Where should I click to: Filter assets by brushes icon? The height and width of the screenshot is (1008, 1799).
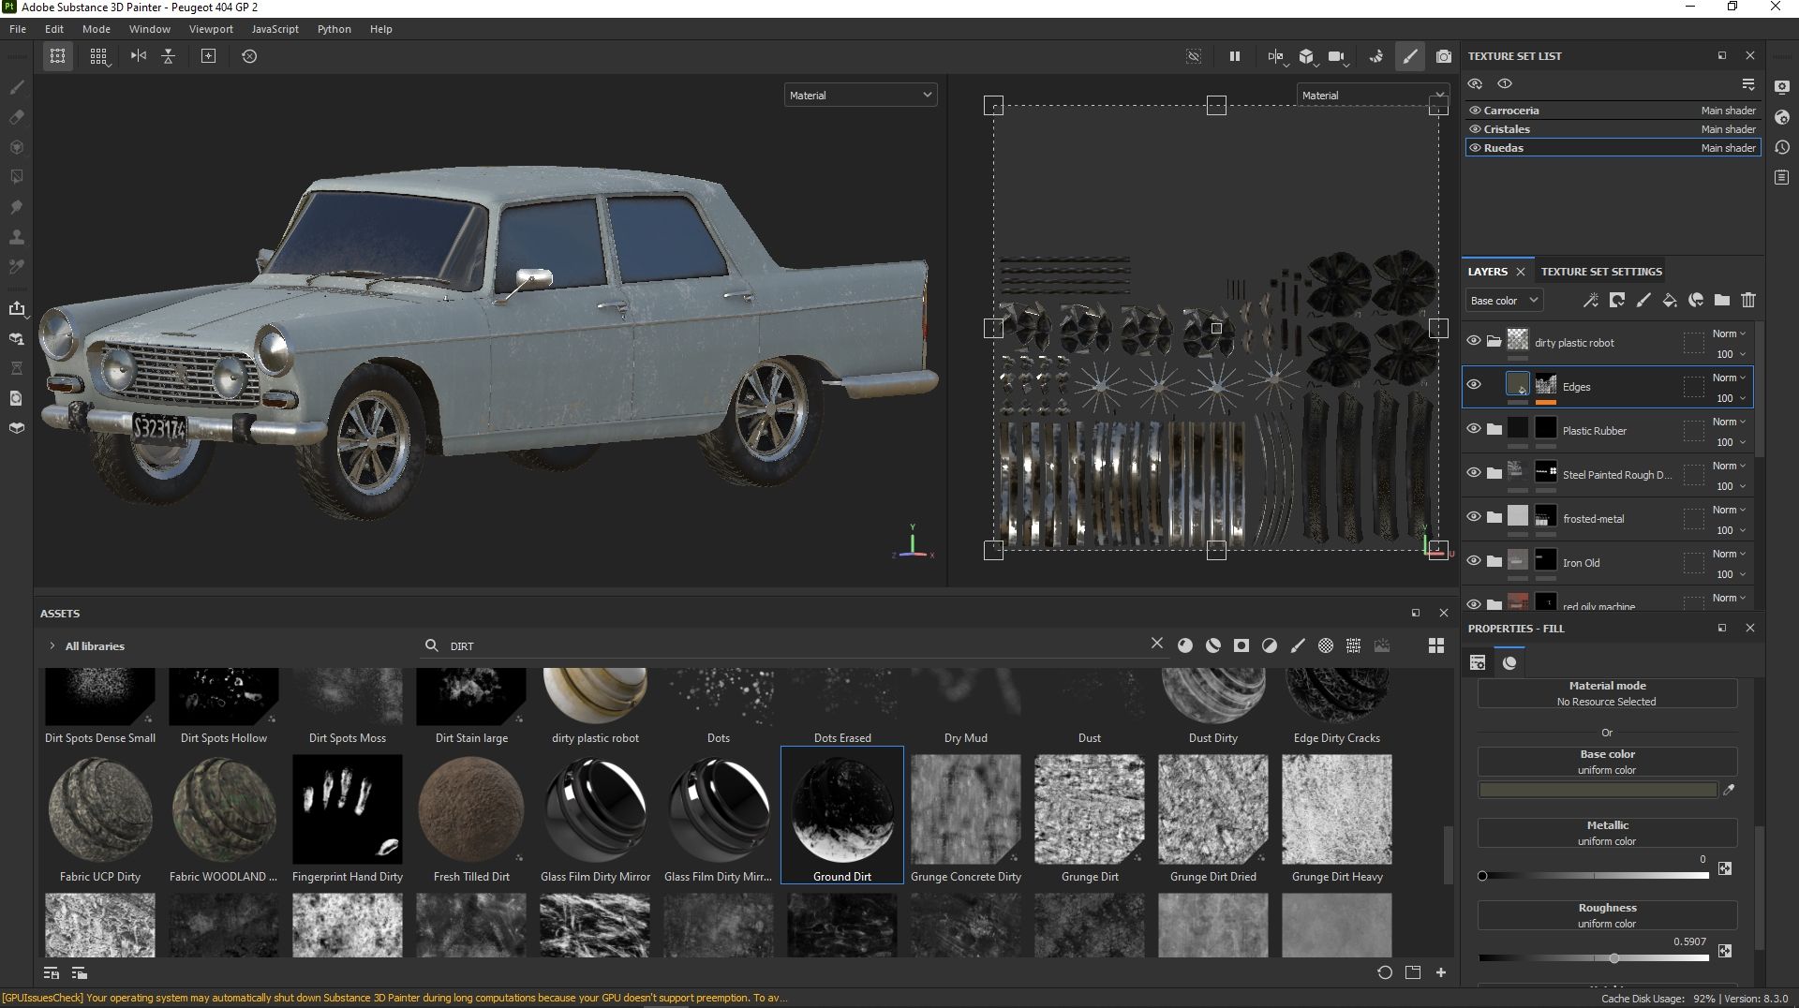click(x=1298, y=645)
